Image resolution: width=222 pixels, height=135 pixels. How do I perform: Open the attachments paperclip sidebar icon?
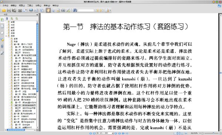pyautogui.click(x=2, y=46)
